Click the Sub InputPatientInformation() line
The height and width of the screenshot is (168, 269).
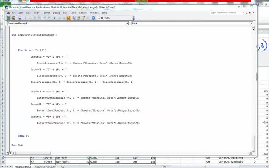point(34,35)
